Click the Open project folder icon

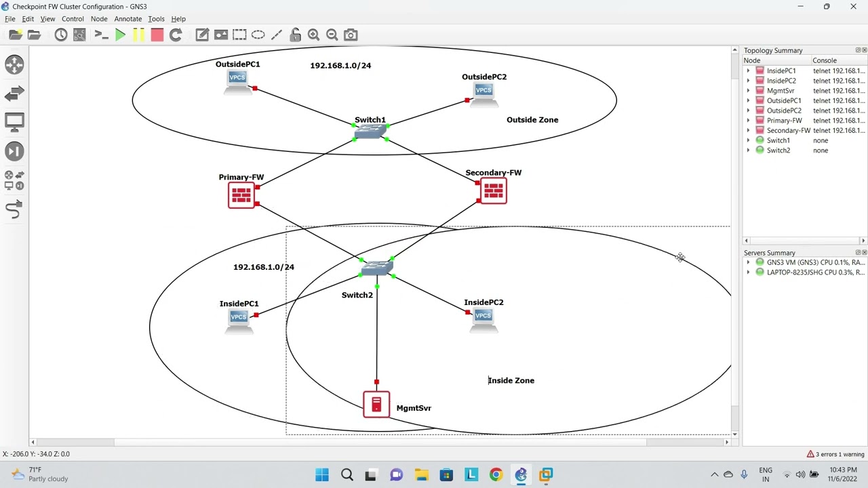click(34, 35)
